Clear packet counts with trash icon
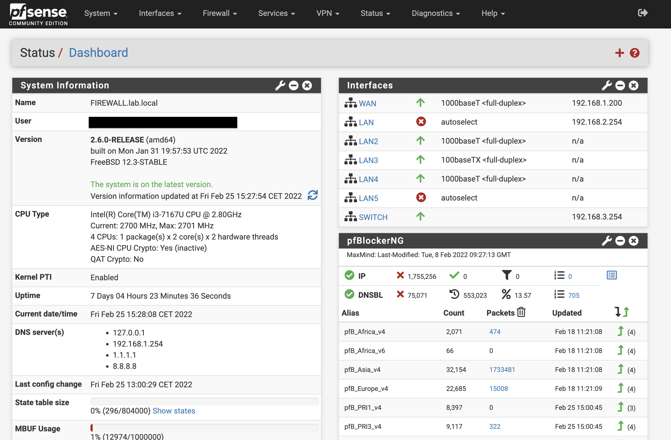671x440 pixels. [521, 312]
